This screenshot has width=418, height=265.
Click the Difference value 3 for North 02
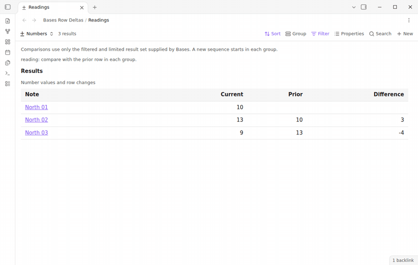pos(402,120)
